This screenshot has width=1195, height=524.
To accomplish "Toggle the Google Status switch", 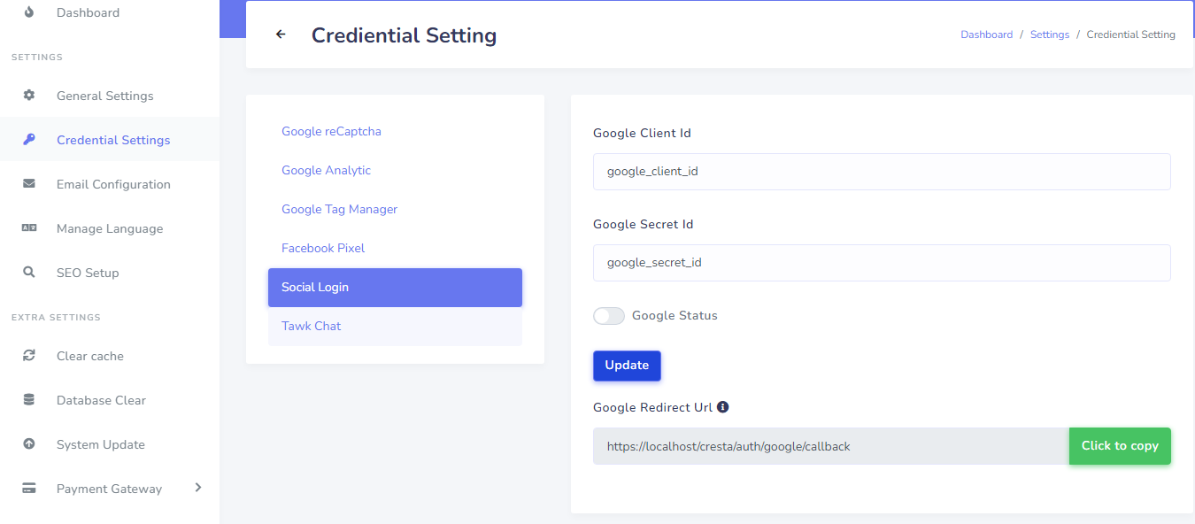I will [609, 316].
